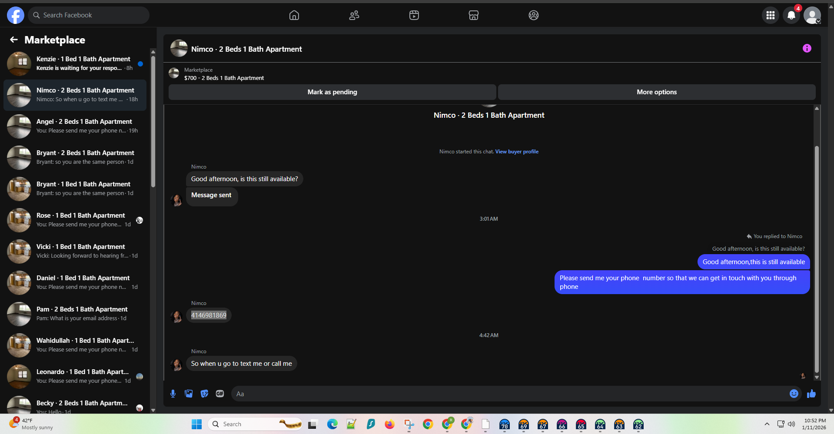The width and height of the screenshot is (834, 434).
Task: Click the "Good afternoon,this is still available" reply
Action: 754,262
